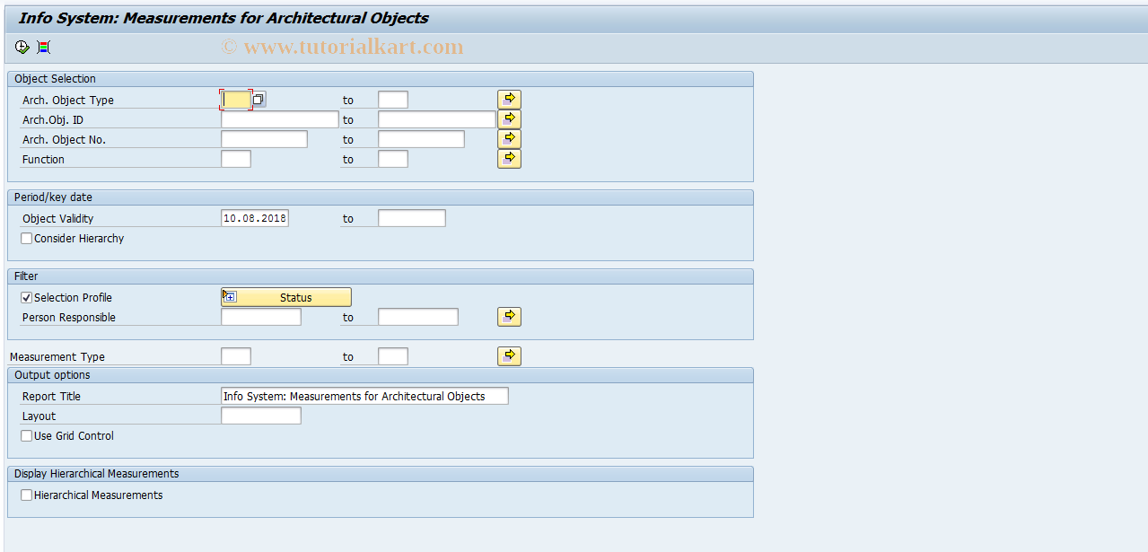Click the Function to field

(x=393, y=159)
